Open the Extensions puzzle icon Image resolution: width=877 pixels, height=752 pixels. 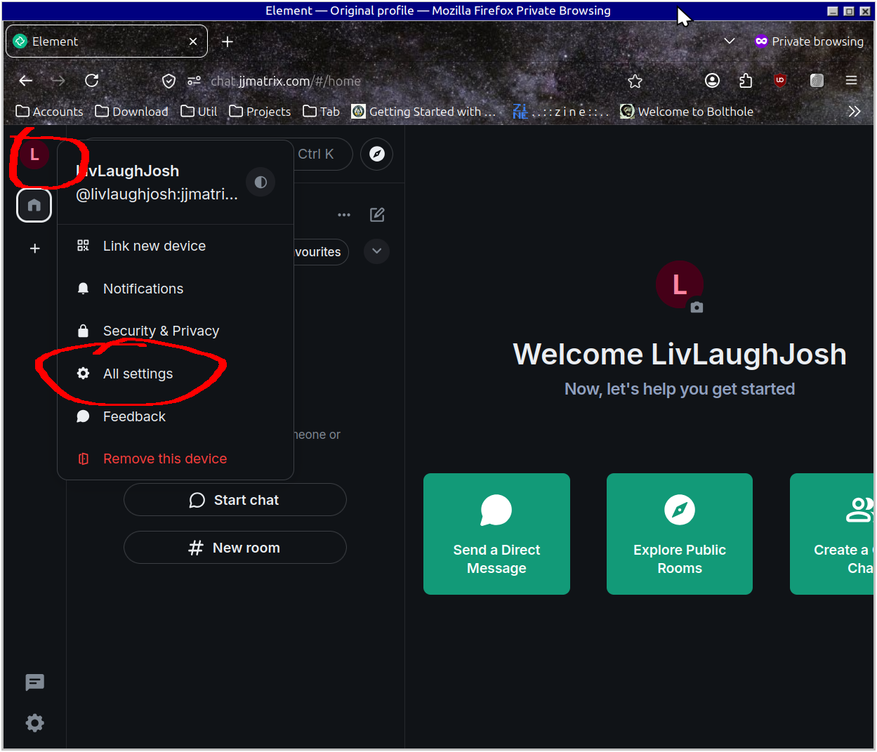[746, 81]
